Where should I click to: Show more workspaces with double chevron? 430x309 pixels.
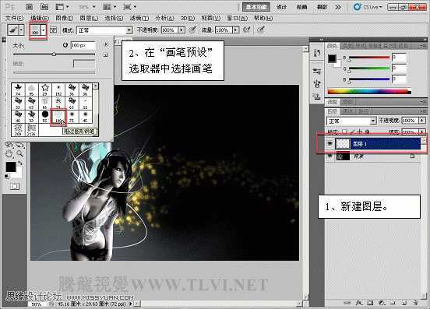(338, 7)
